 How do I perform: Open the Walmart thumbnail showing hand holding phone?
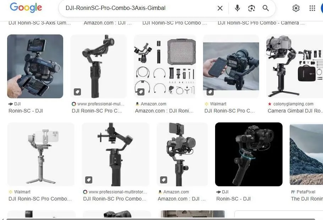(231, 66)
